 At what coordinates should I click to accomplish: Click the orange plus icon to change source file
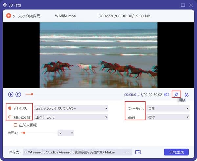(x=9, y=16)
